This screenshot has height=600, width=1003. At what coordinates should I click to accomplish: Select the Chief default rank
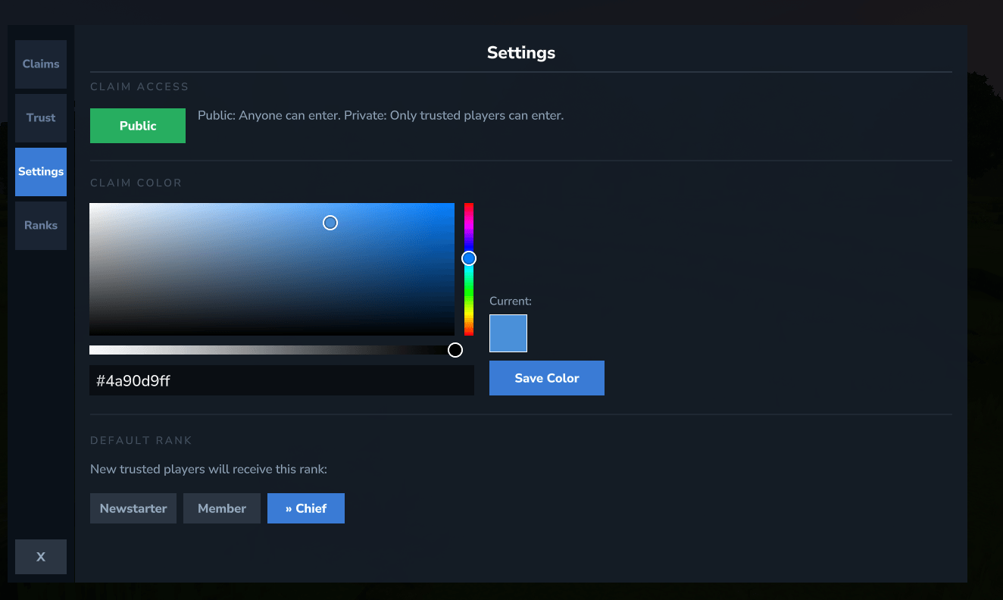coord(306,508)
